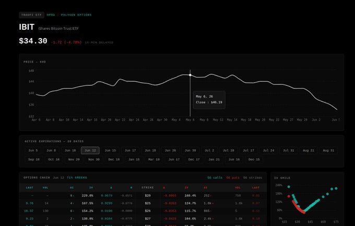Screen dimensions: 355x226
Task: Click the 71% GREEKS label
Action: coord(77,178)
